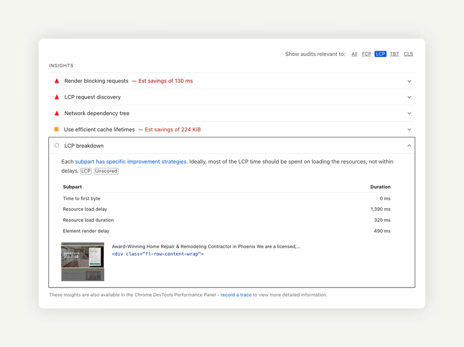Click the 0 ms duration value
The width and height of the screenshot is (464, 347).
tap(385, 199)
